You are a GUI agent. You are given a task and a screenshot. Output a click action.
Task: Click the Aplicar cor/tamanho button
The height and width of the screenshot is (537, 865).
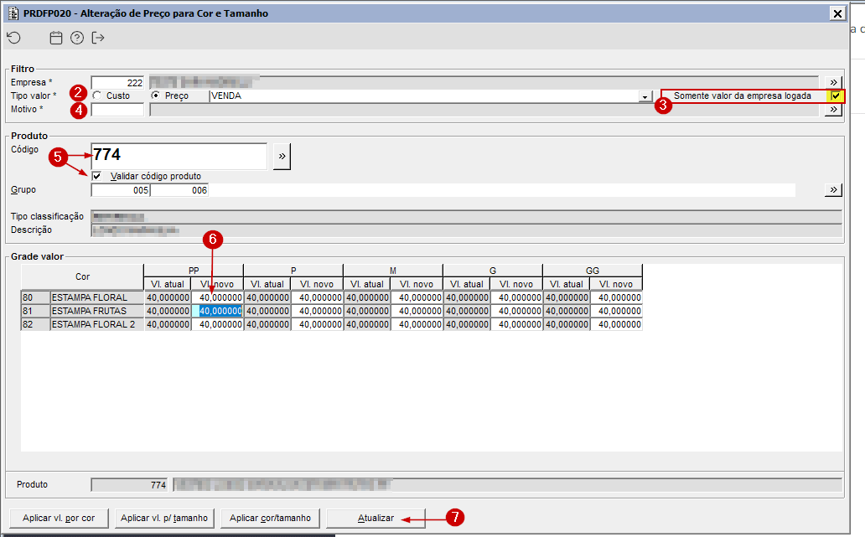pyautogui.click(x=270, y=519)
